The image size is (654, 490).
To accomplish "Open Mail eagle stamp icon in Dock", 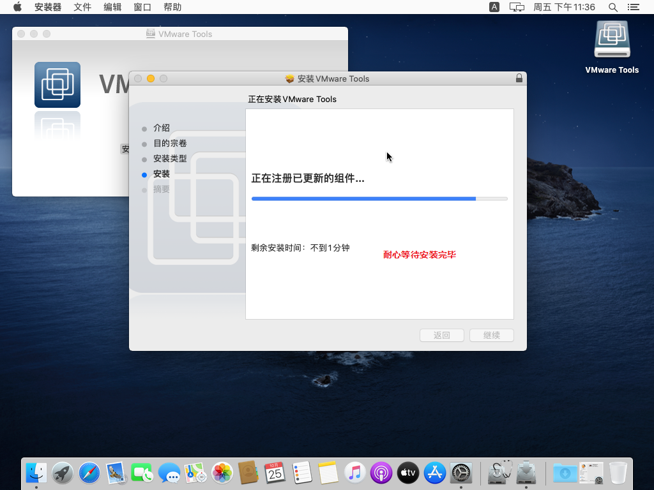I will pos(116,473).
